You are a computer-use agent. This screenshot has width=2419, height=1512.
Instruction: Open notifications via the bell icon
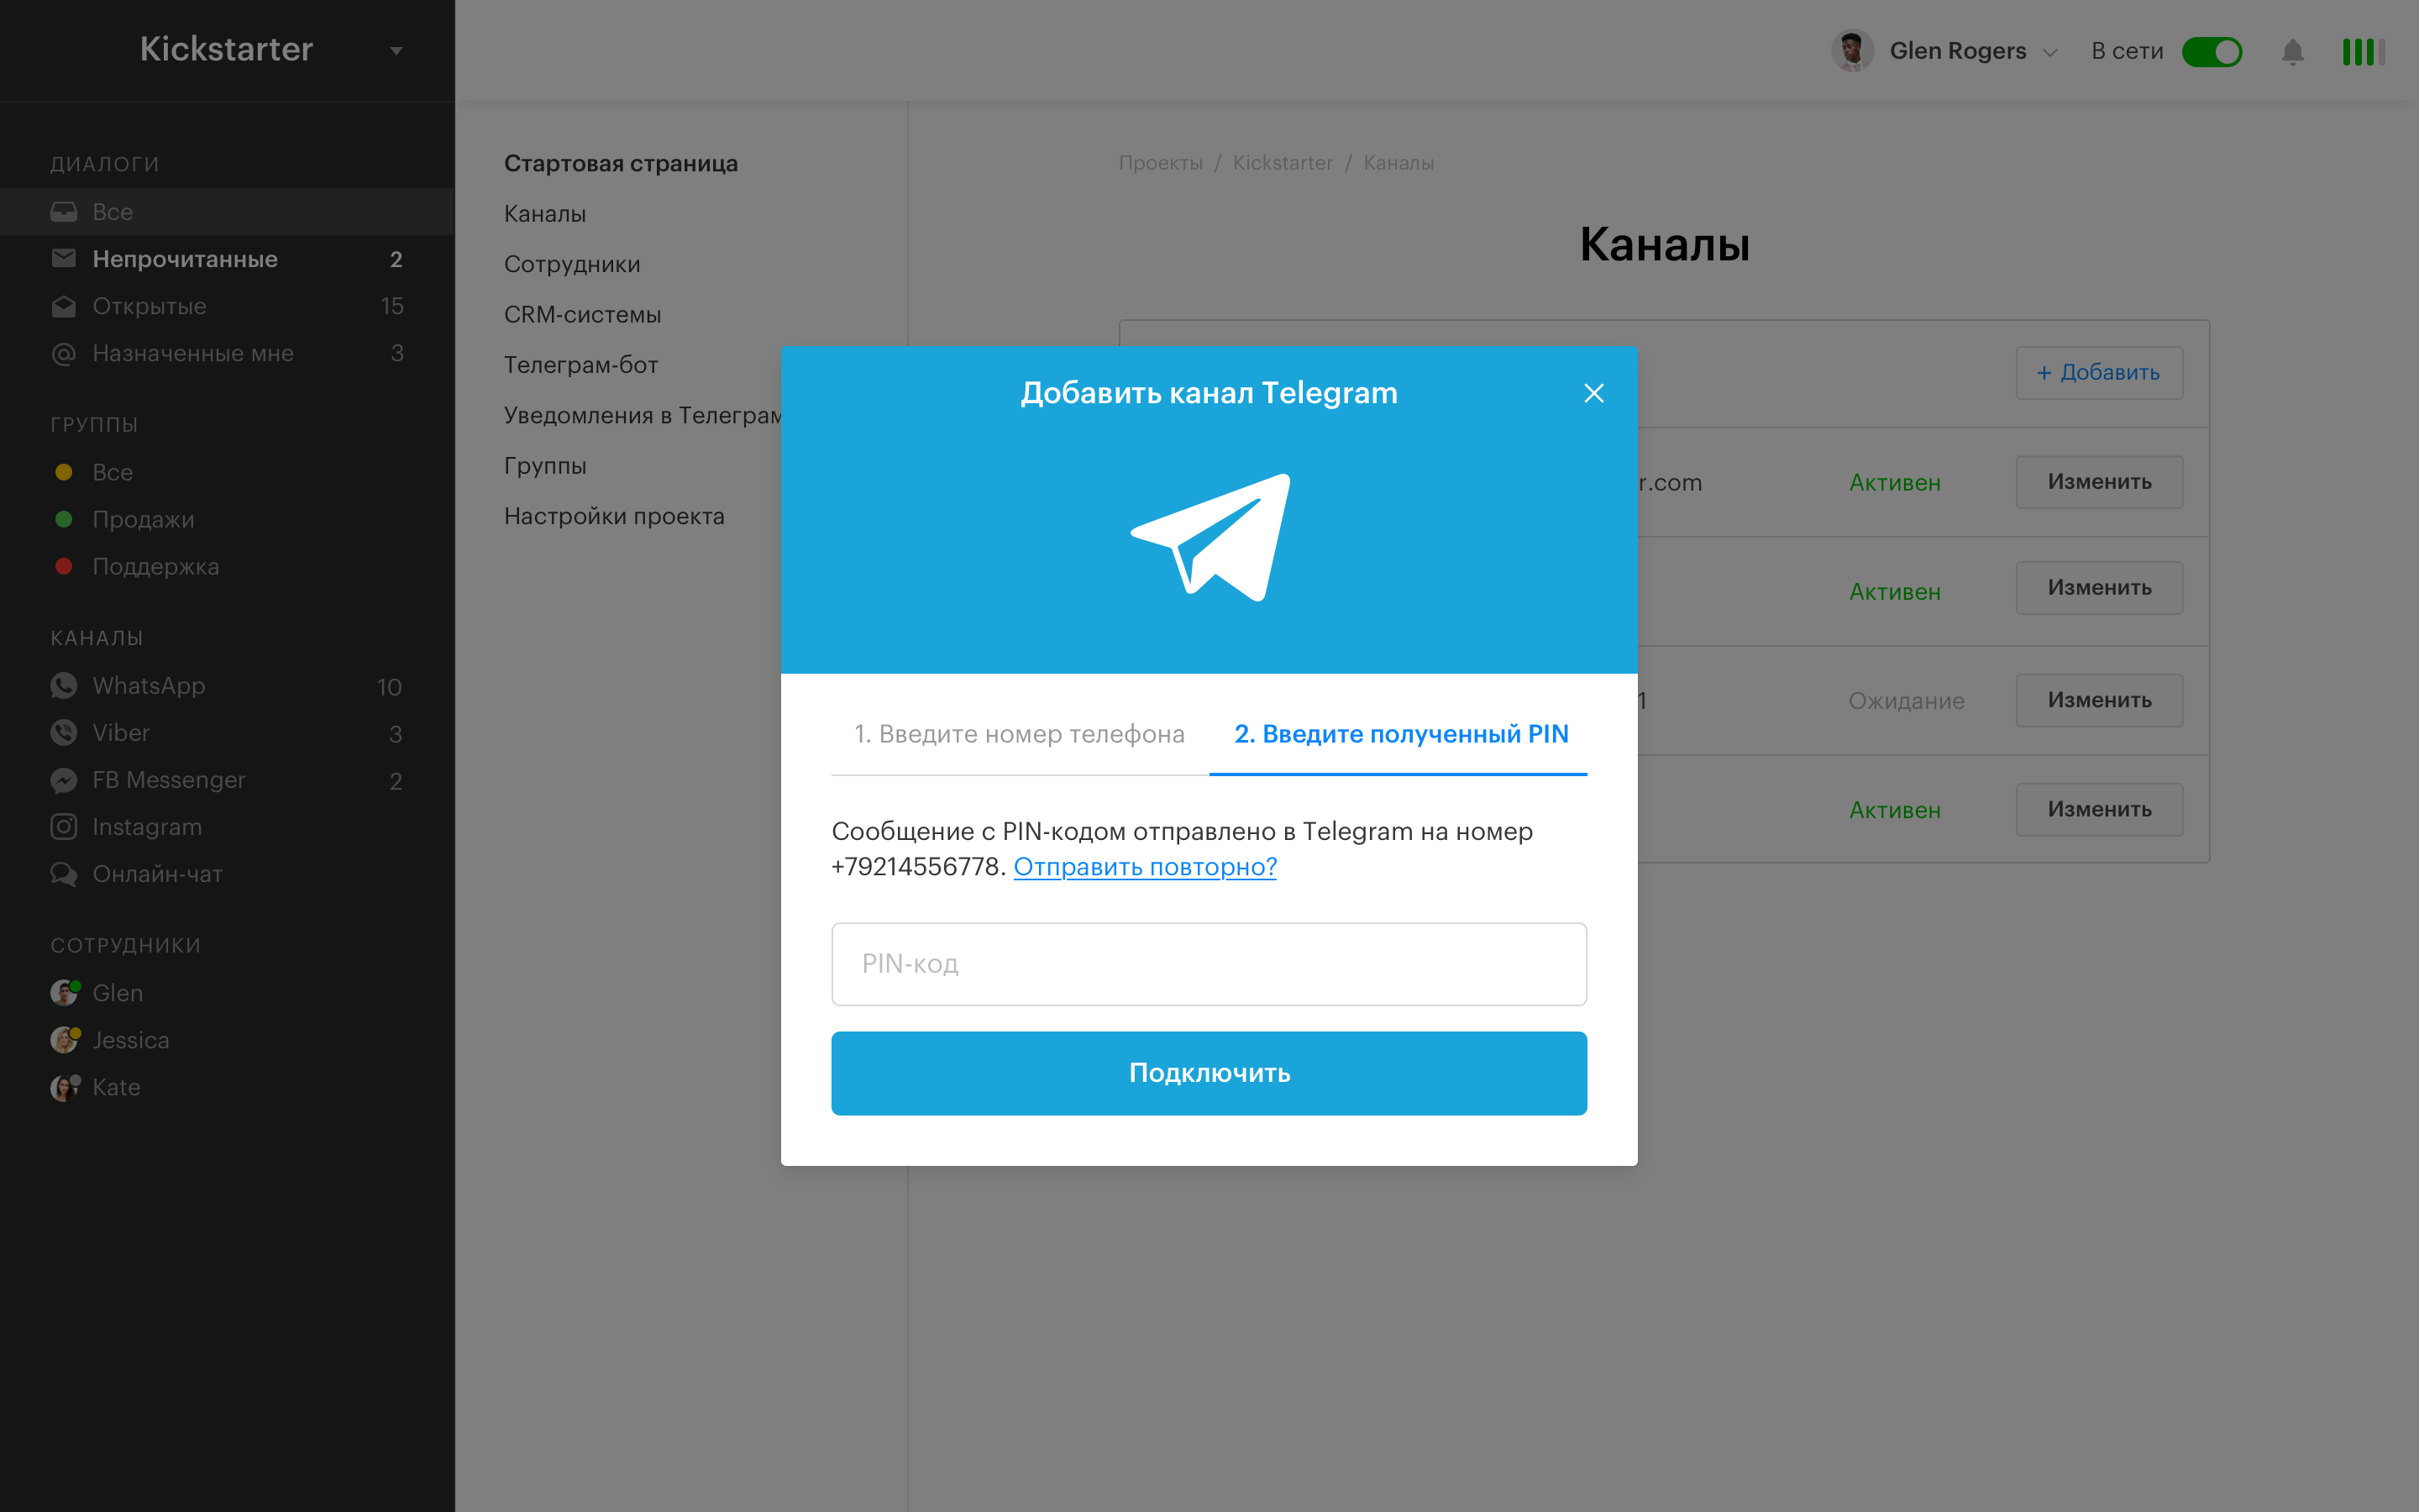pos(2293,51)
